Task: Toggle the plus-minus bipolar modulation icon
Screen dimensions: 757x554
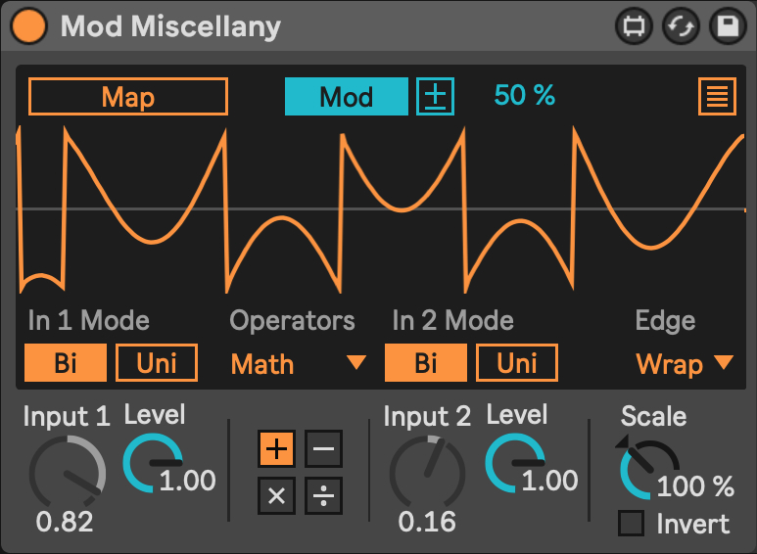Action: (436, 97)
